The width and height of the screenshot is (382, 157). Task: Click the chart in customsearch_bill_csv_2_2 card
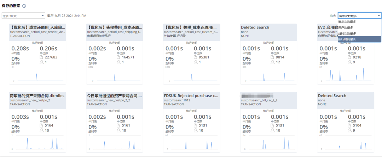(x=269, y=142)
